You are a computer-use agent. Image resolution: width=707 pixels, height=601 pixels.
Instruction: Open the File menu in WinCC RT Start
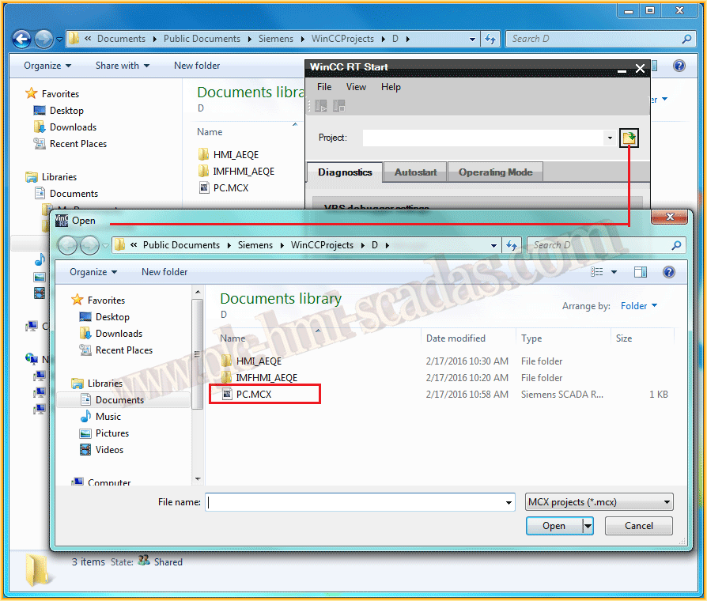pyautogui.click(x=323, y=86)
